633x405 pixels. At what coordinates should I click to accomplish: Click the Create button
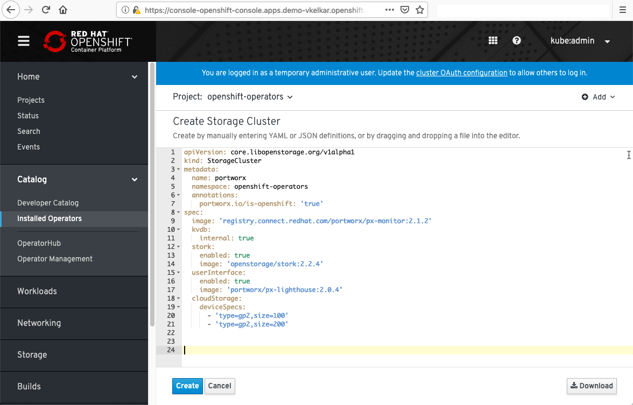pyautogui.click(x=187, y=386)
